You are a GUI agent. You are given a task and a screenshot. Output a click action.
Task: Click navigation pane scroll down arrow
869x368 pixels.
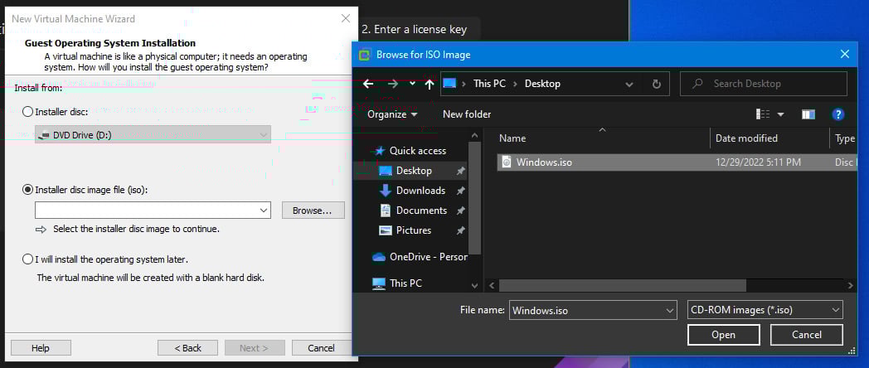click(474, 285)
